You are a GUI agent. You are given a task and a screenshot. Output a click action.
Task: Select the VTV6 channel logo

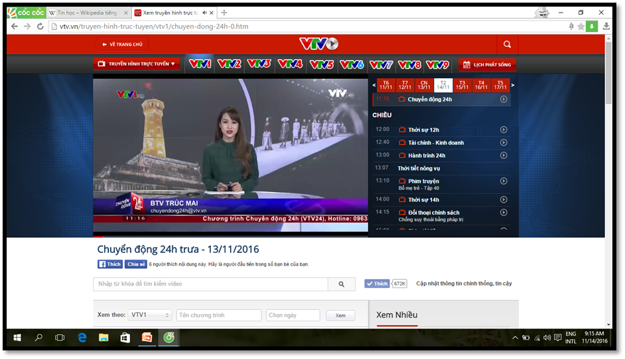point(352,64)
